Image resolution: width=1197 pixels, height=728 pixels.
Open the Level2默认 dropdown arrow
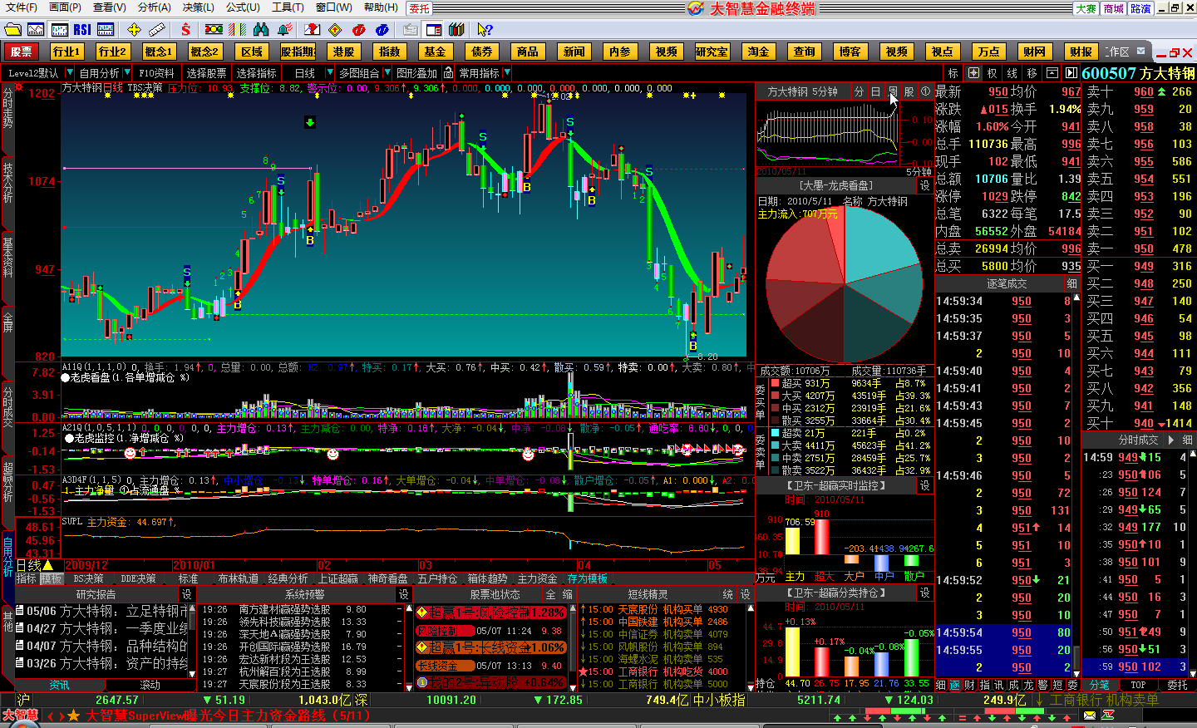coord(70,73)
